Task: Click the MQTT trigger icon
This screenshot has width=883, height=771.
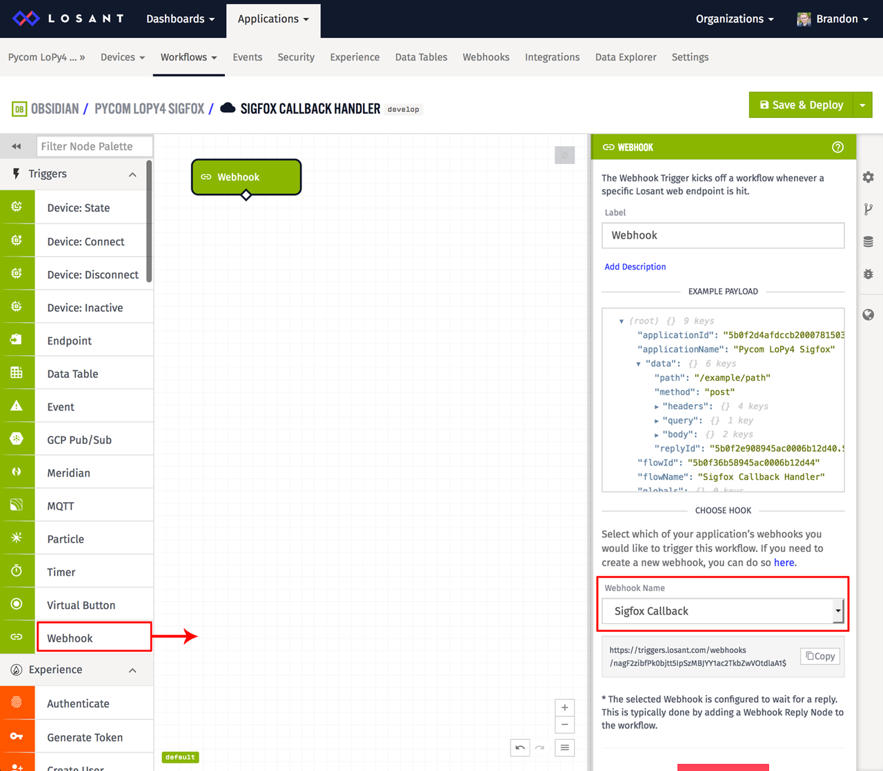Action: pos(17,505)
